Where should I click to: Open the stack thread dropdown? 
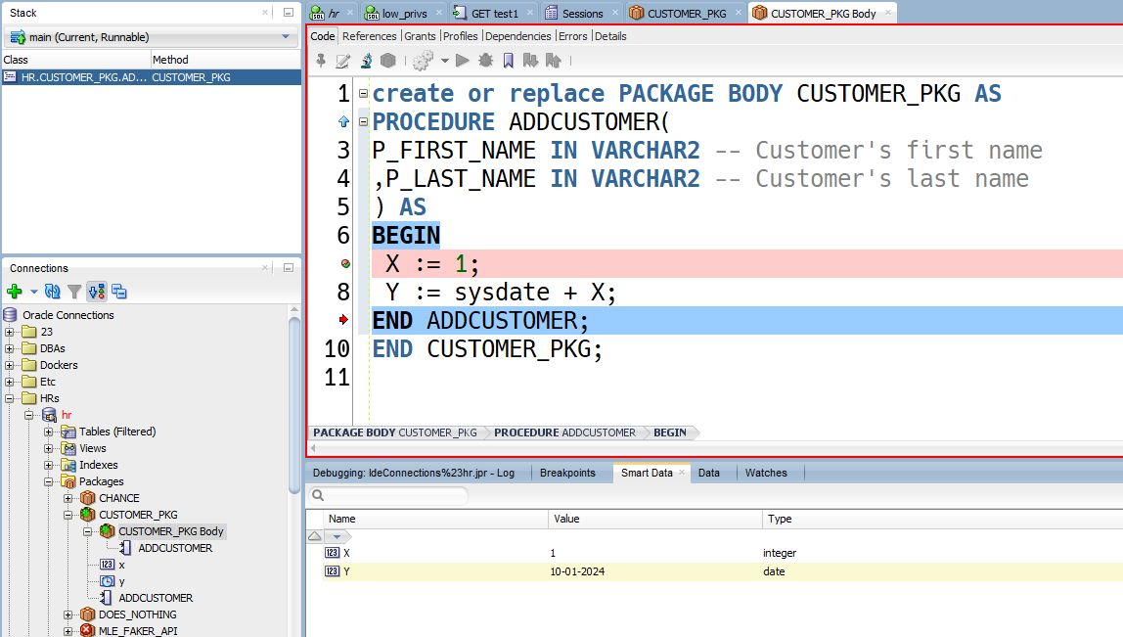coord(286,36)
